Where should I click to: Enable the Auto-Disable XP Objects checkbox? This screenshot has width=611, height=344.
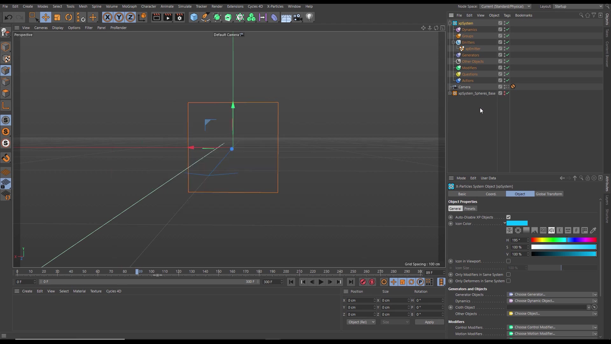(x=508, y=217)
